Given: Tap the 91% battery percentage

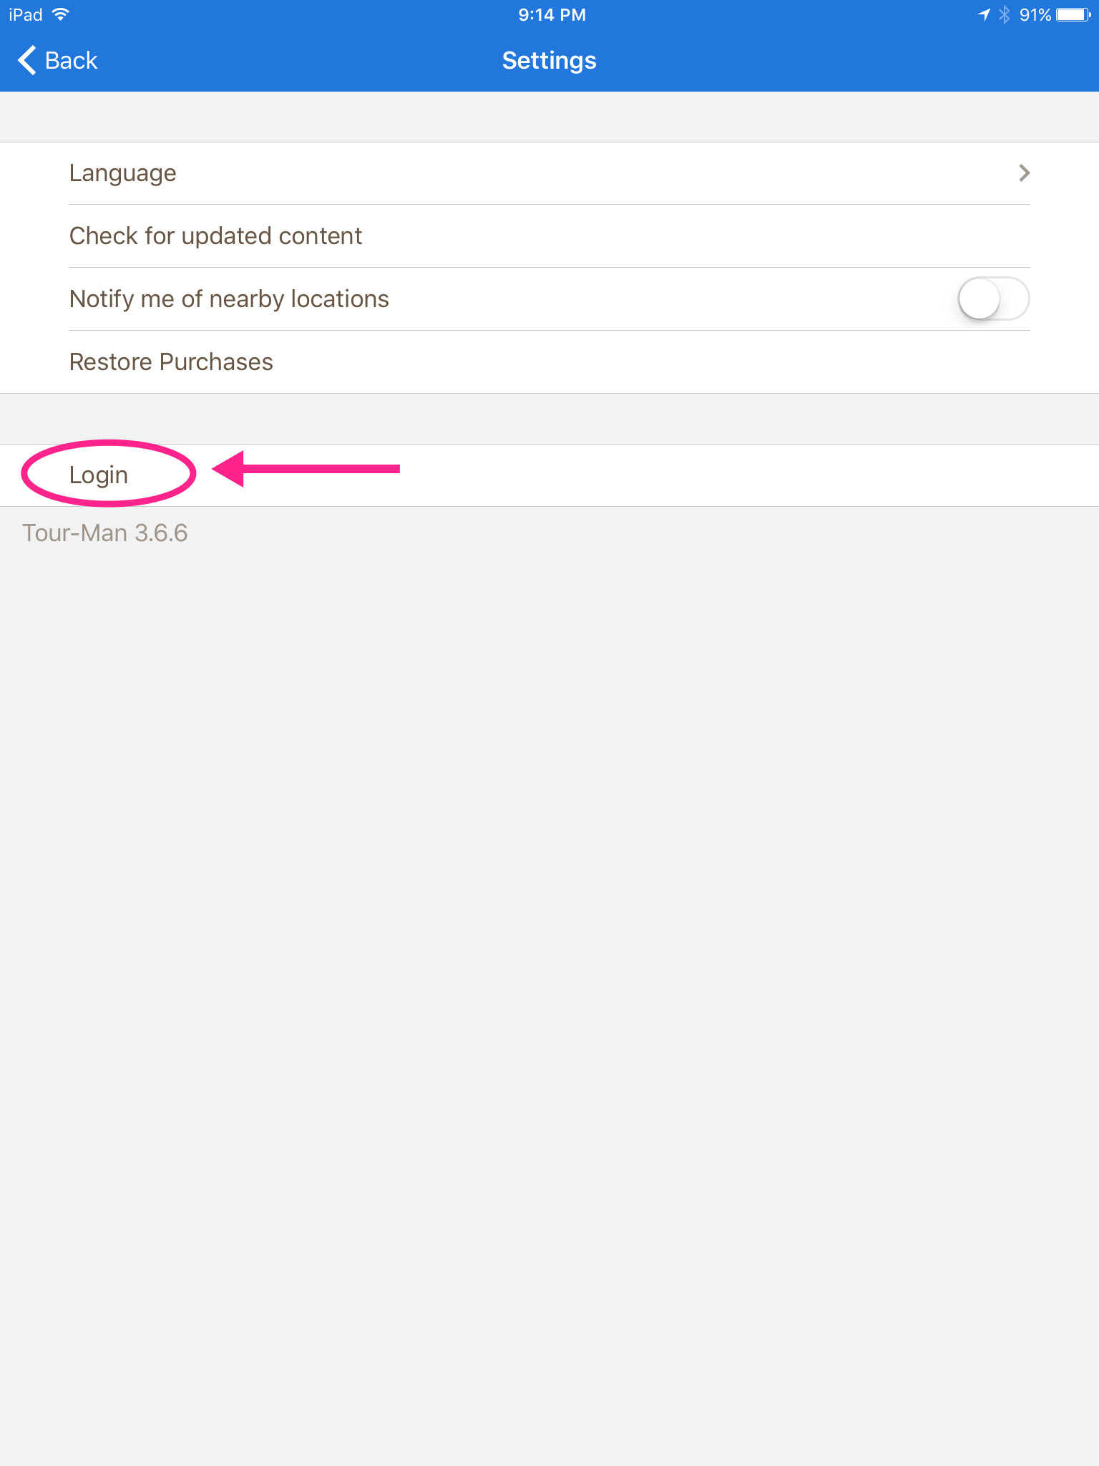Looking at the screenshot, I should [1035, 14].
